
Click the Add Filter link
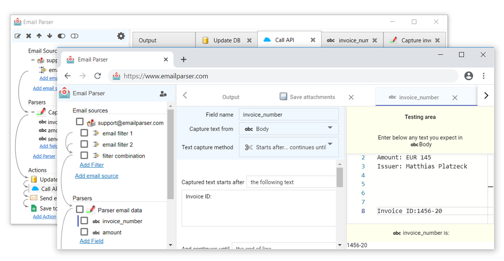click(92, 165)
